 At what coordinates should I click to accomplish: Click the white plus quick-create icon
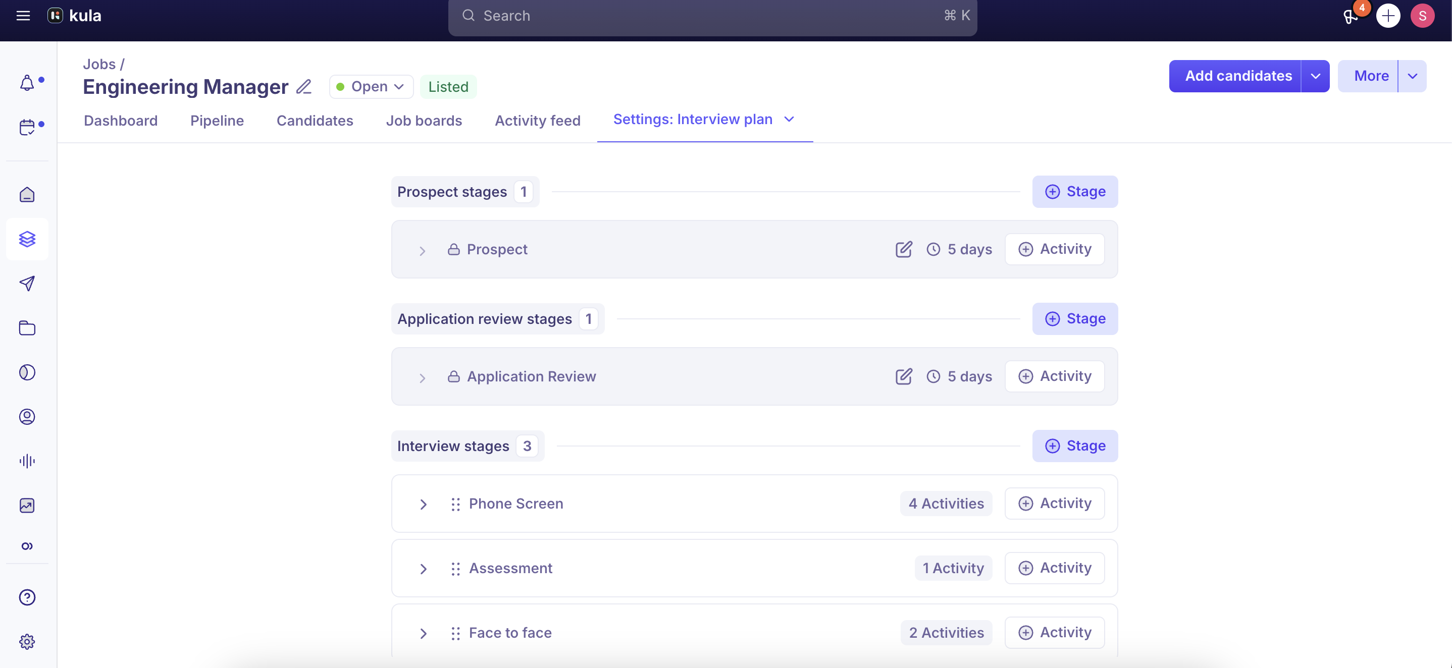click(x=1388, y=16)
